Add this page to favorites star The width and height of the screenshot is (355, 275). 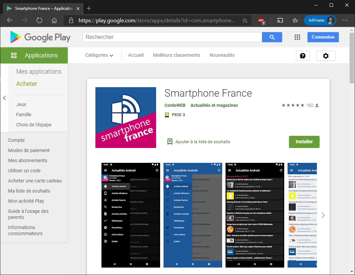(245, 20)
